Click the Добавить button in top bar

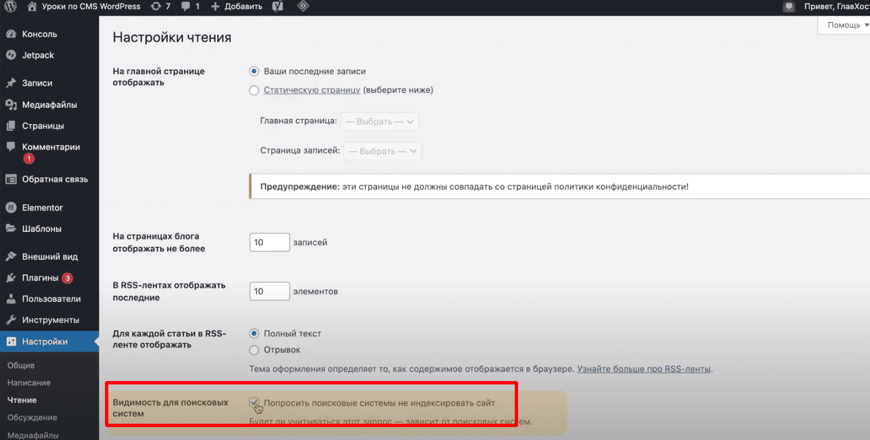pyautogui.click(x=237, y=7)
